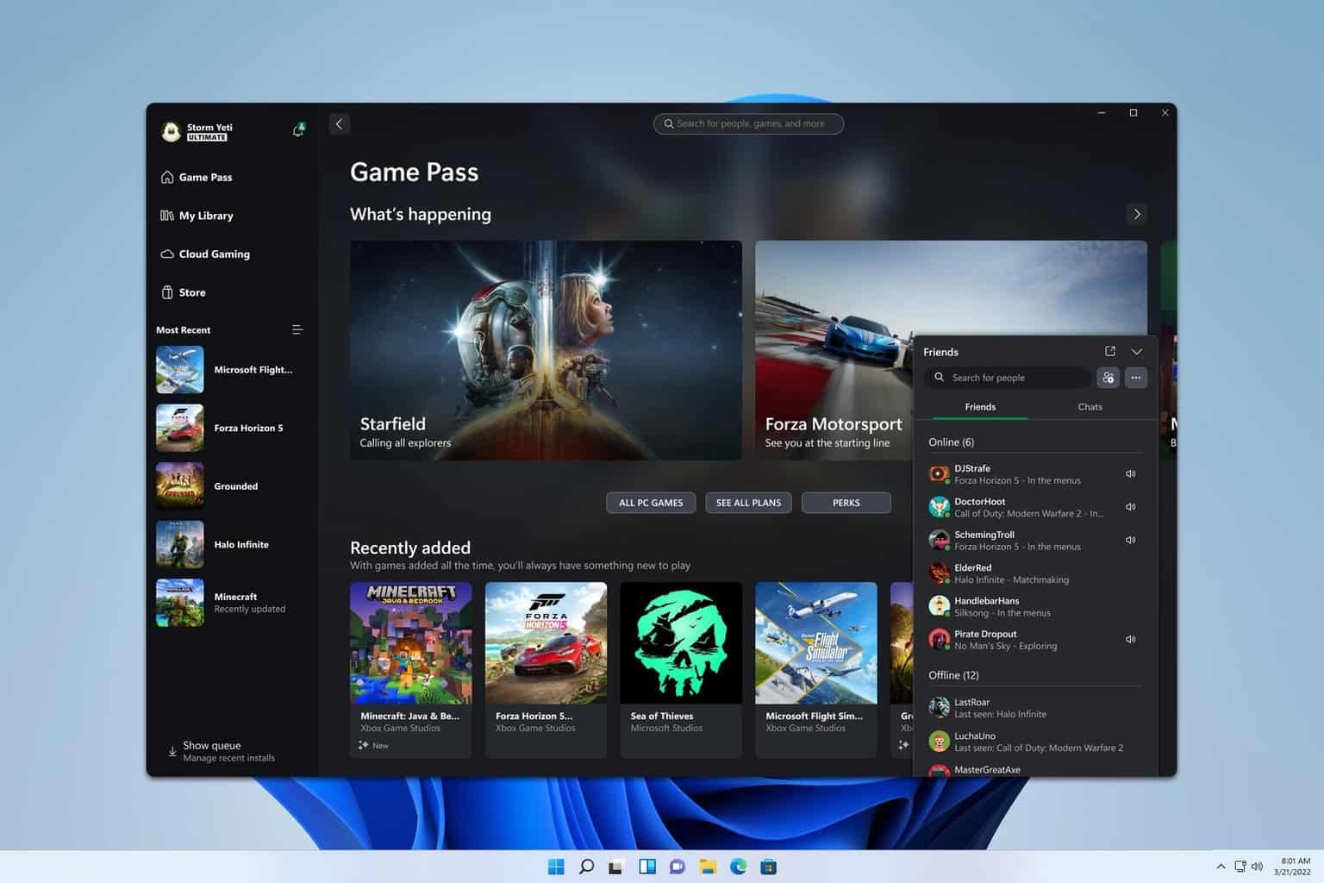Image resolution: width=1324 pixels, height=883 pixels.
Task: Expand hidden system tray icons chevron
Action: (1221, 867)
